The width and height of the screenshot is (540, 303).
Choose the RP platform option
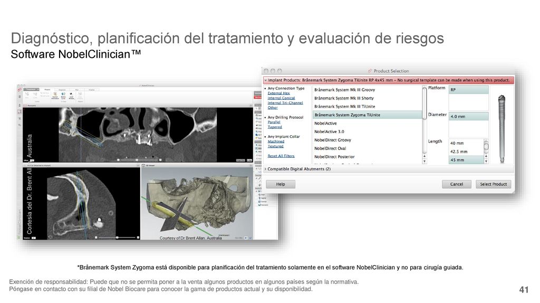pos(468,89)
